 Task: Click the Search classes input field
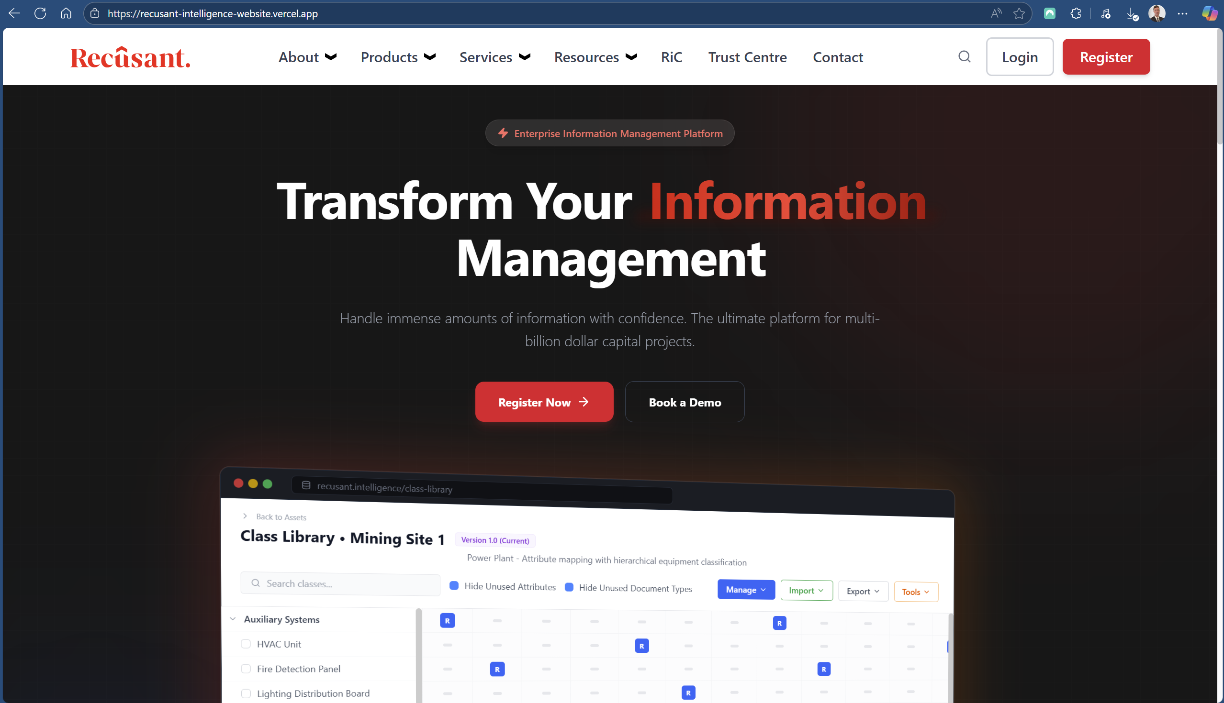coord(348,584)
